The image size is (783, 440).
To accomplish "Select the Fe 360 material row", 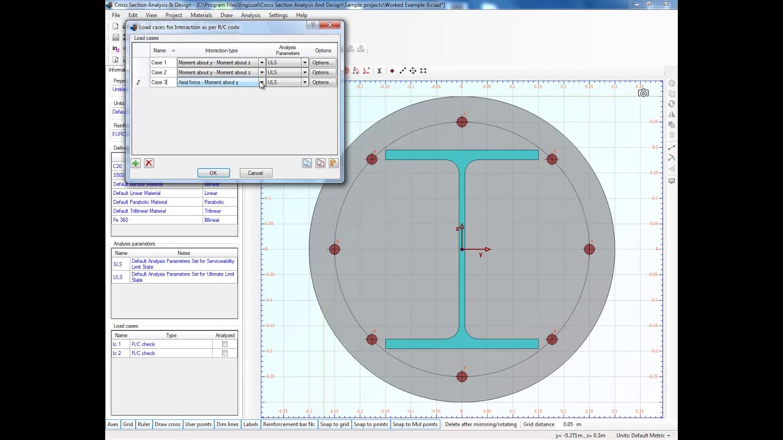I will 174,220.
